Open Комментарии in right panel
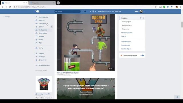The height and width of the screenshot is (103, 183). [x=126, y=49]
